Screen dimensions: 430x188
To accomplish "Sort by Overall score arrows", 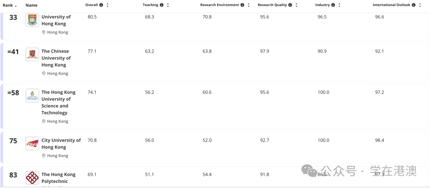I will tap(107, 5).
